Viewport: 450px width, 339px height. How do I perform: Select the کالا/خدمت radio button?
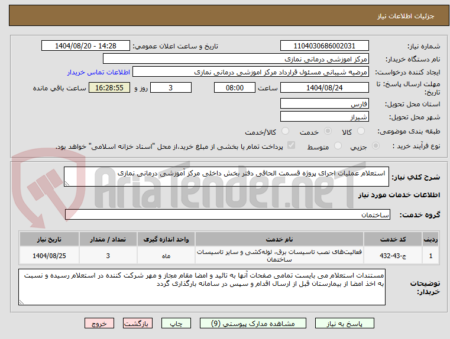point(285,131)
